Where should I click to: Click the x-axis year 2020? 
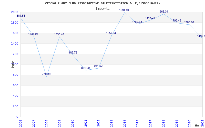pyautogui.click(x=190, y=123)
